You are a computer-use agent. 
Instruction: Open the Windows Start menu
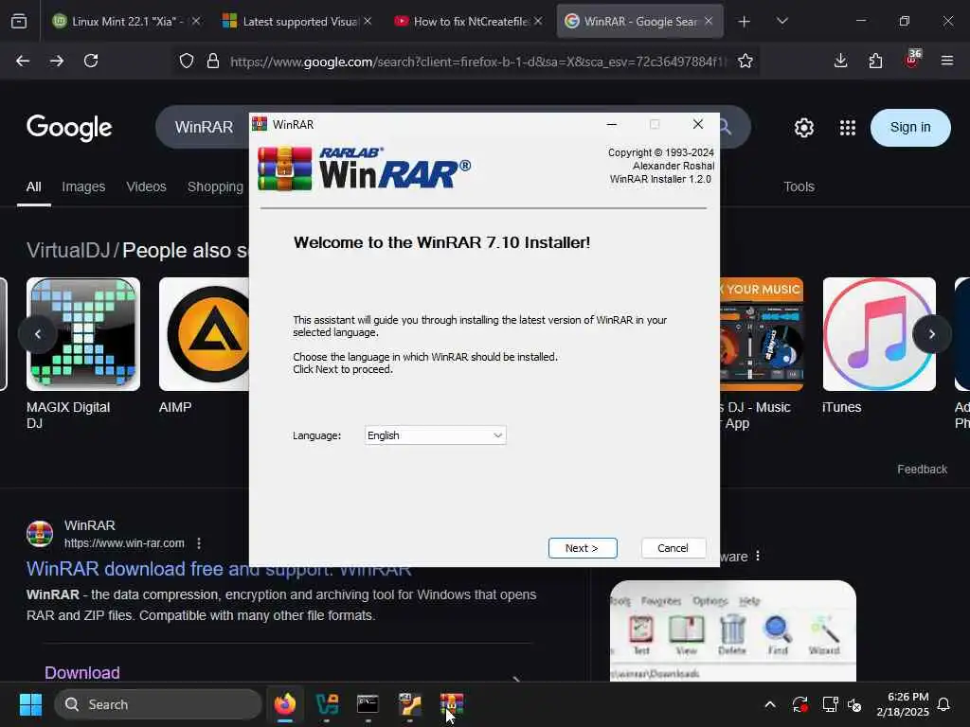click(30, 704)
